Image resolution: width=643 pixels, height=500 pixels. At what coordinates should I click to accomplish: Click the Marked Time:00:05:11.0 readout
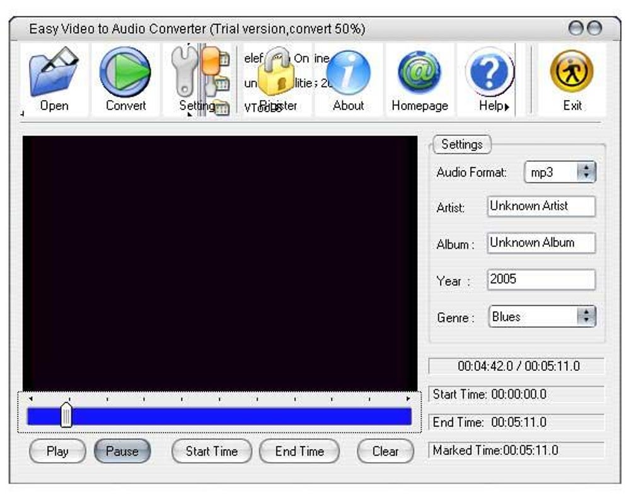(x=517, y=450)
